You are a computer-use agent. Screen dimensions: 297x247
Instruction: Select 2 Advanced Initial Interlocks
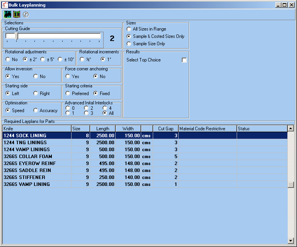(86, 108)
